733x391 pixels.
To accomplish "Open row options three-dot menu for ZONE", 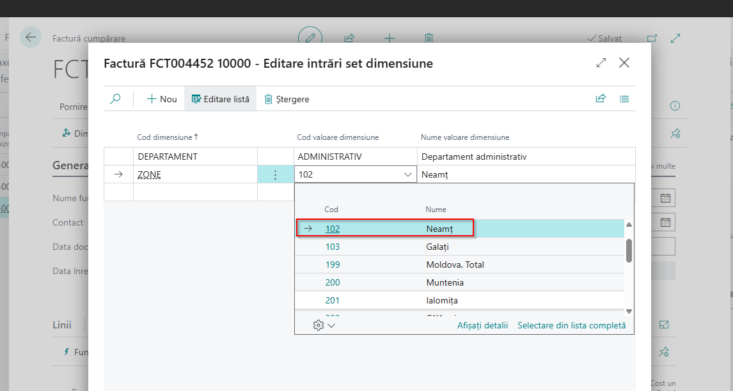I will 275,174.
